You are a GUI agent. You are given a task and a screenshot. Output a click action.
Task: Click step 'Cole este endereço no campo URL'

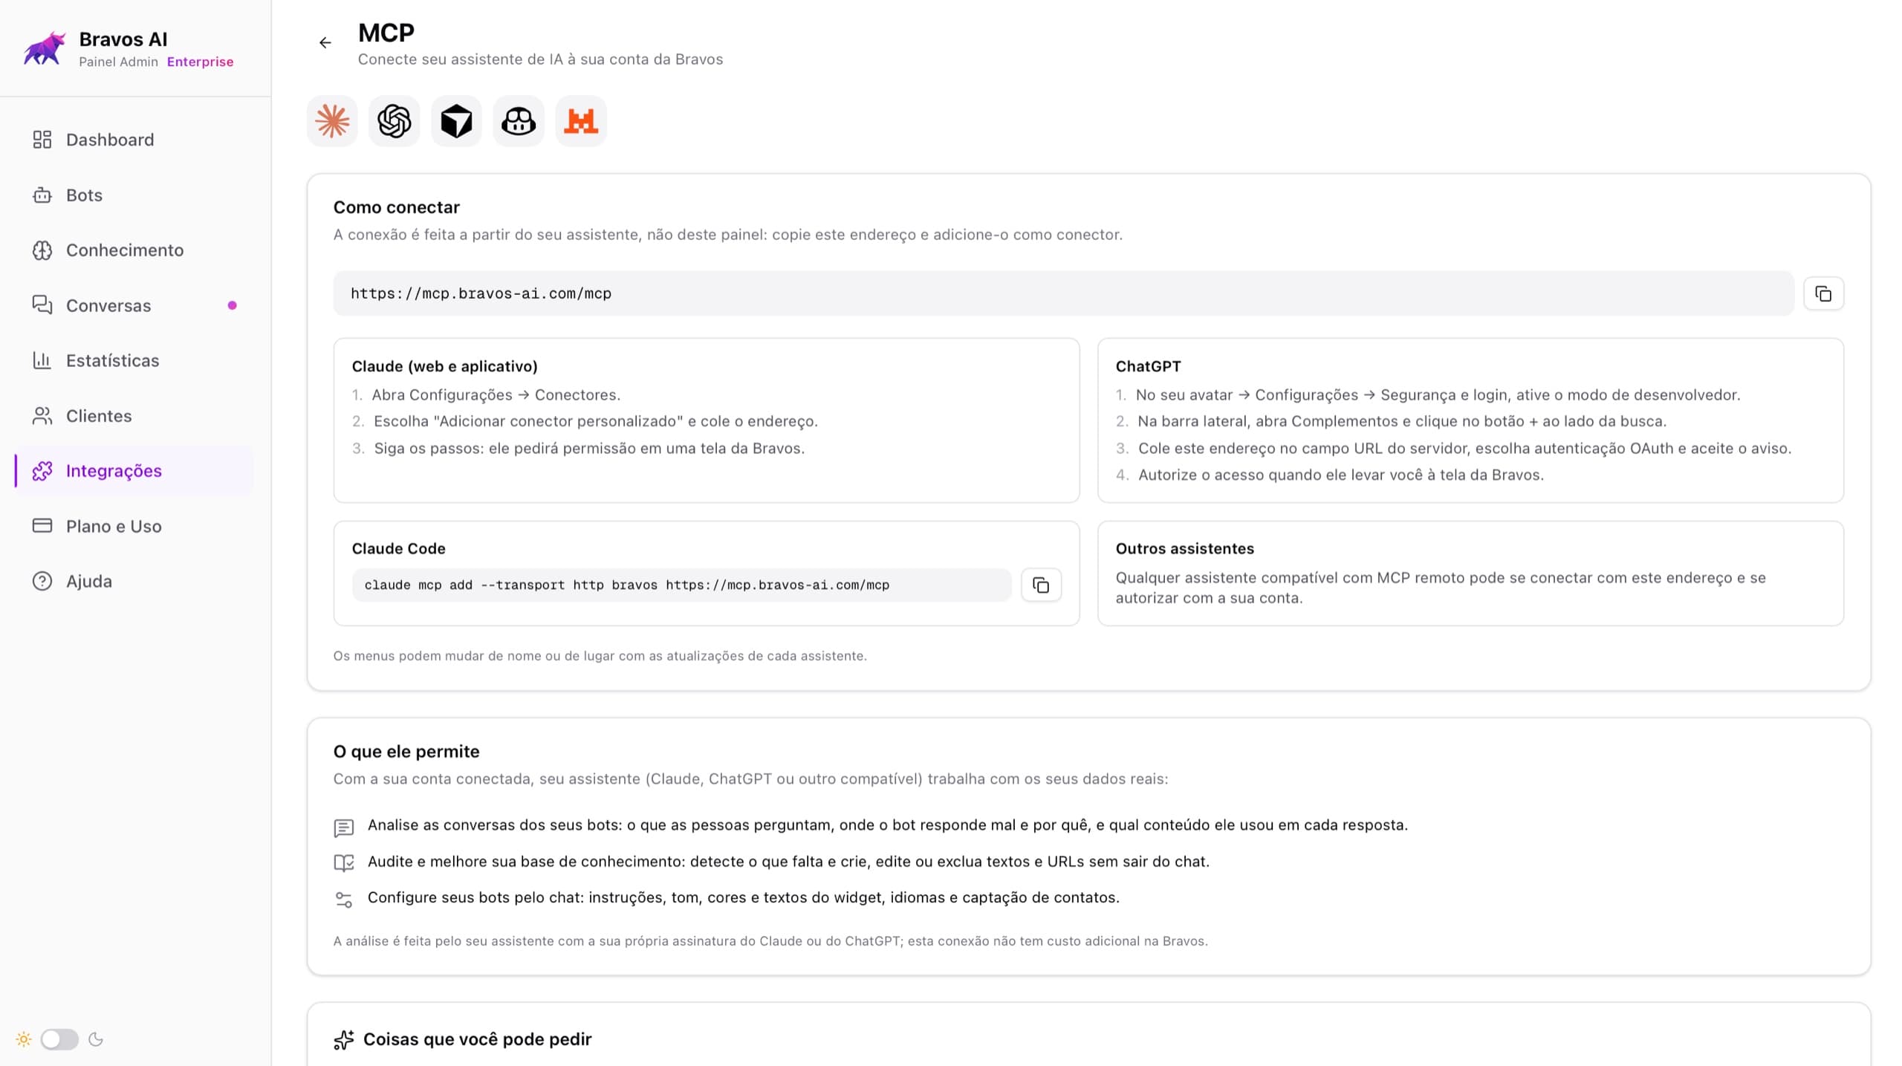coord(1464,449)
